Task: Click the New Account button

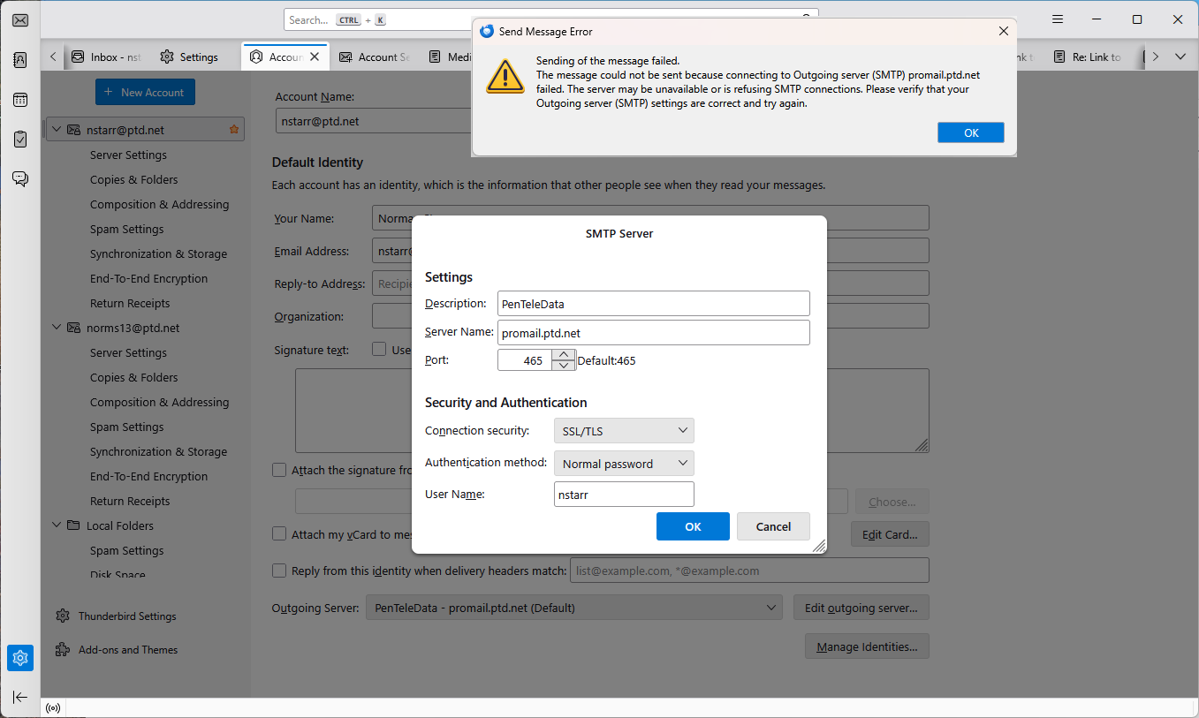Action: click(x=145, y=92)
